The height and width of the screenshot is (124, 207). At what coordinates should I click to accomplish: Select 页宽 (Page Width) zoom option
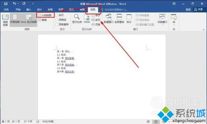tap(96, 24)
